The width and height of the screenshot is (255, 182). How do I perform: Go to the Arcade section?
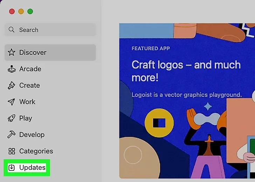pyautogui.click(x=50, y=69)
